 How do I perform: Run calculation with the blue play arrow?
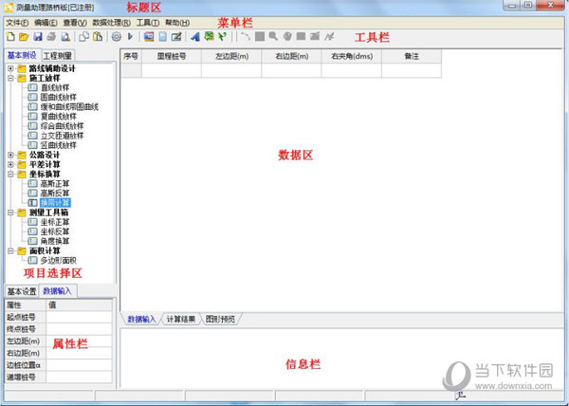(130, 37)
